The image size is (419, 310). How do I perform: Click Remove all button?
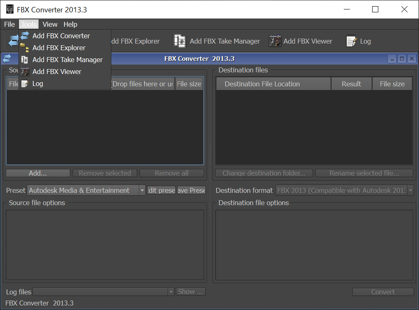(172, 173)
